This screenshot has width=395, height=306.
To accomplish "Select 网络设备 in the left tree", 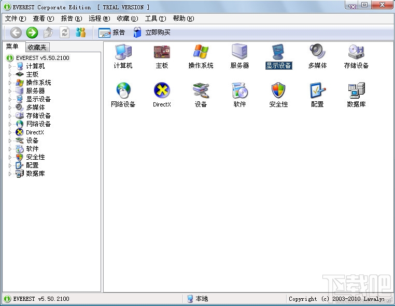I will tap(38, 125).
